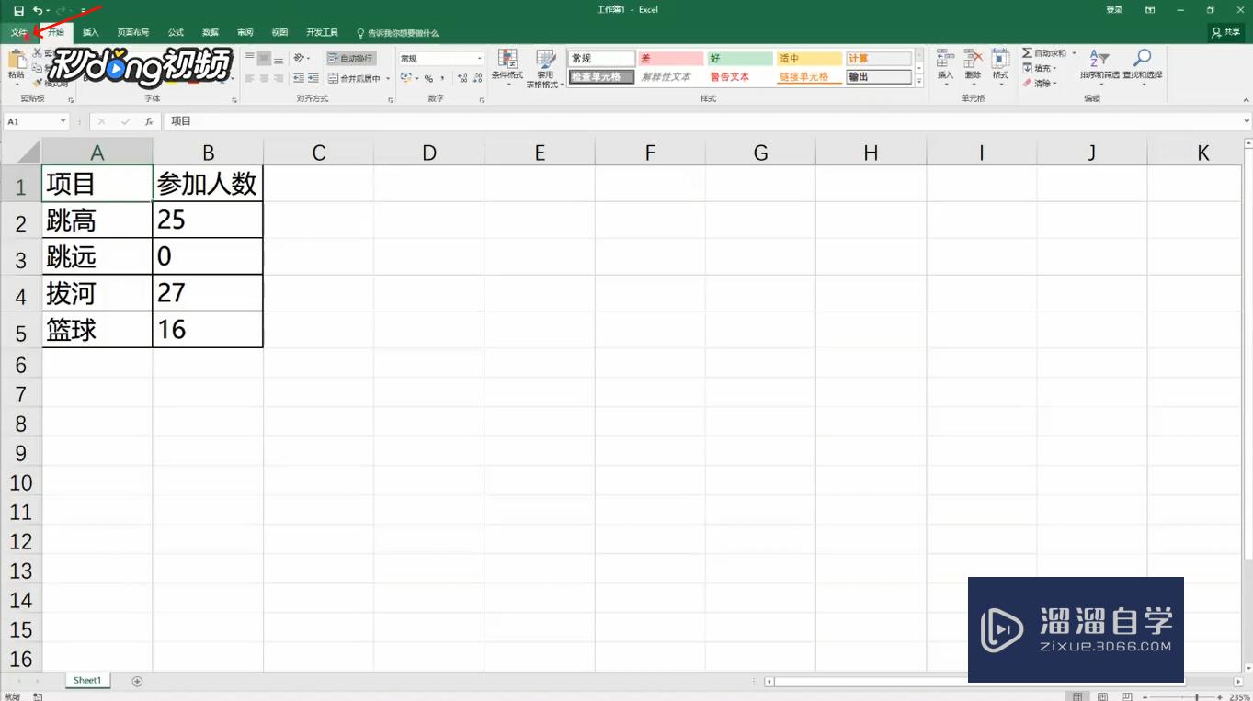Open the Clear (清除) dropdown
The image size is (1253, 701).
pyautogui.click(x=1040, y=83)
